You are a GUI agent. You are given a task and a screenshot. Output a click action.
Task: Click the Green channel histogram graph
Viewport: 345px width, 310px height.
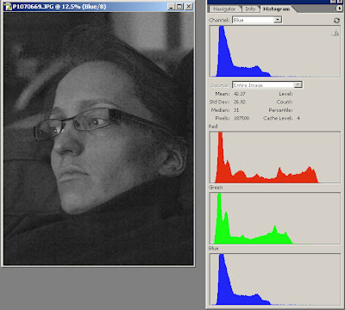point(275,219)
